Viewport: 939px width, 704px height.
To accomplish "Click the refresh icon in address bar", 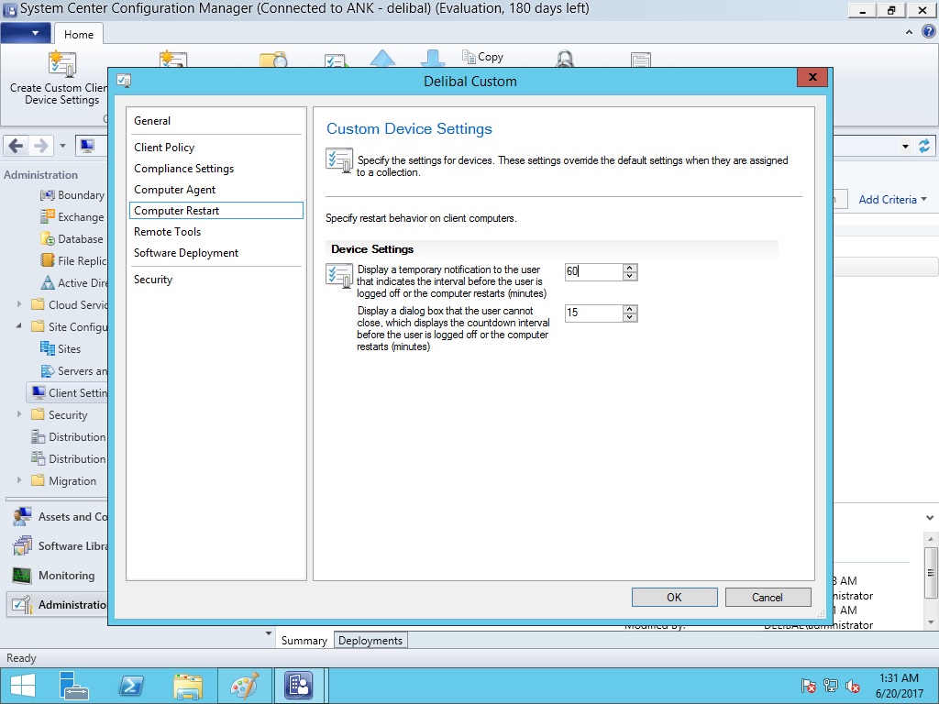I will click(x=923, y=146).
